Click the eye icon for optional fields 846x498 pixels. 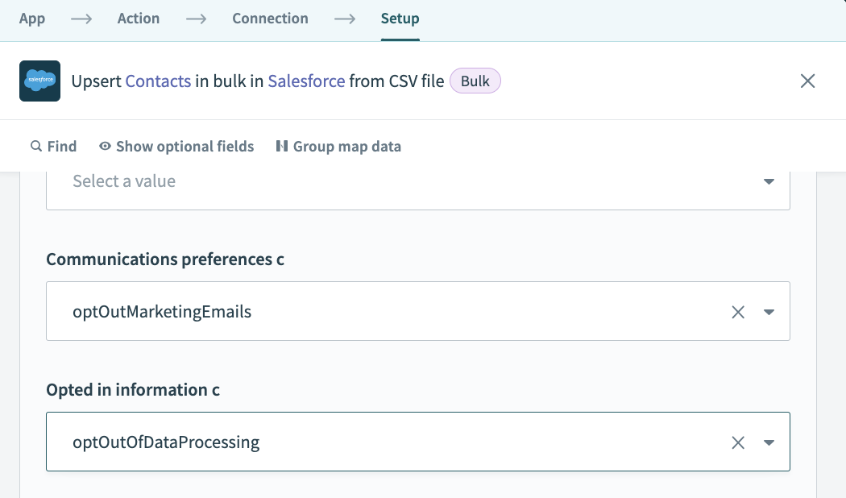click(105, 147)
